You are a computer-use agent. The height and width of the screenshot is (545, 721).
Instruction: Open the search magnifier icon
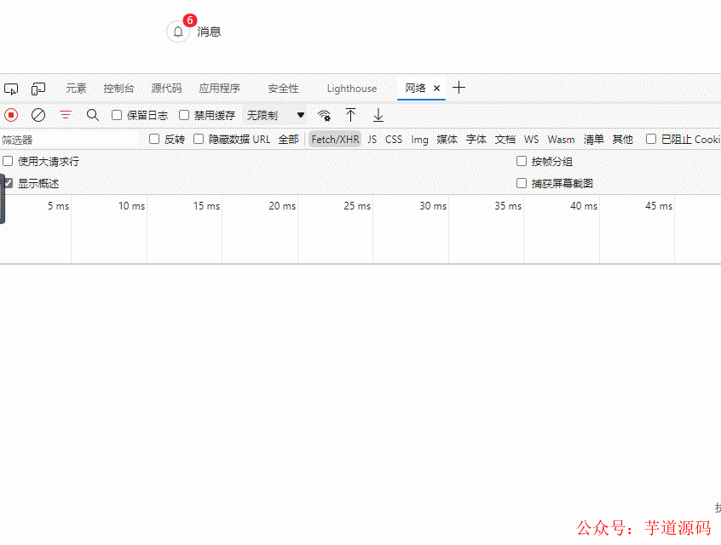tap(92, 114)
